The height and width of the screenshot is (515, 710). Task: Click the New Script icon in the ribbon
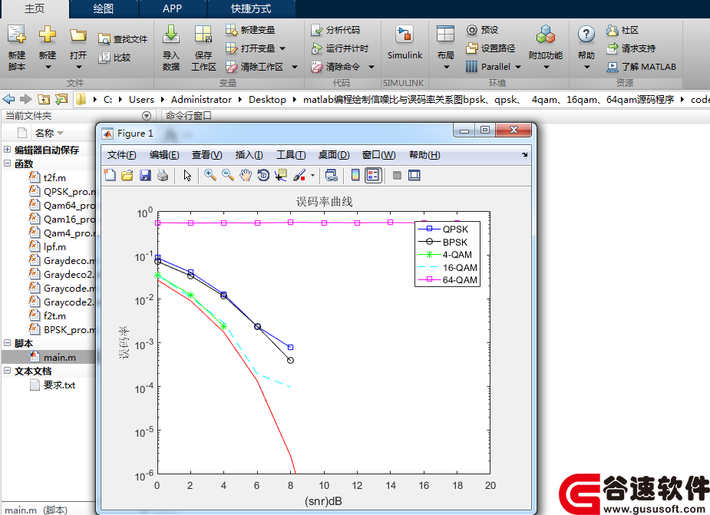pyautogui.click(x=17, y=35)
